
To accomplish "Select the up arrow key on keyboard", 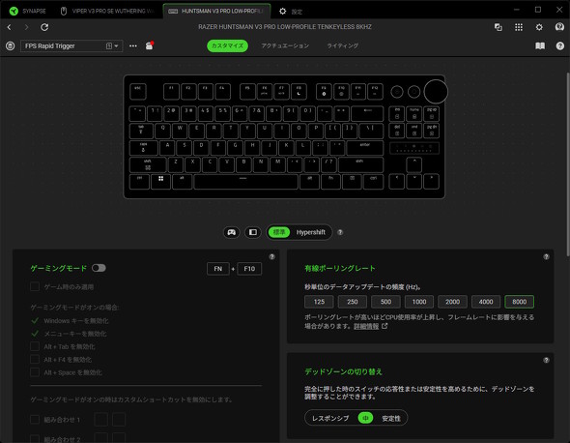I will point(414,164).
